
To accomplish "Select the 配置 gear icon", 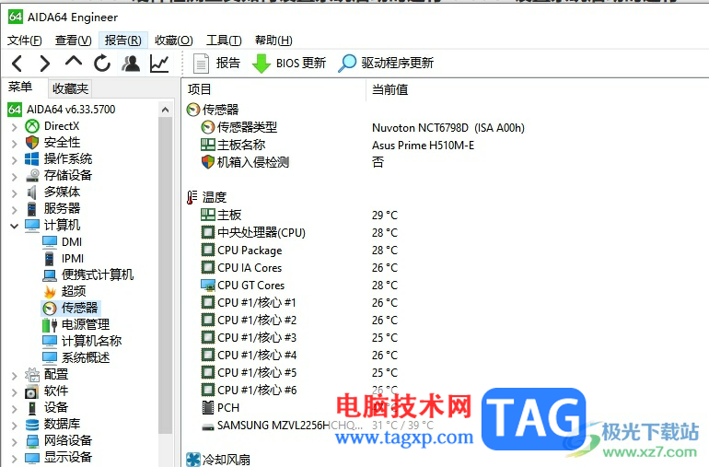I will [x=32, y=374].
